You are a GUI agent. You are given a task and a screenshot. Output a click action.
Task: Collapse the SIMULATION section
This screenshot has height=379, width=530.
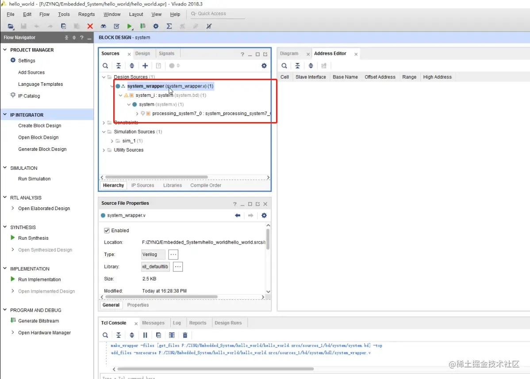click(5, 168)
